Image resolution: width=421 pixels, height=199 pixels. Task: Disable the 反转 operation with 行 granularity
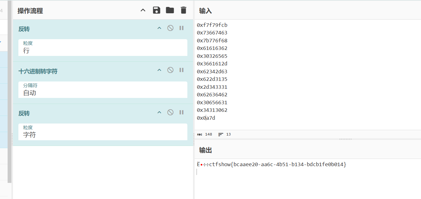point(170,28)
